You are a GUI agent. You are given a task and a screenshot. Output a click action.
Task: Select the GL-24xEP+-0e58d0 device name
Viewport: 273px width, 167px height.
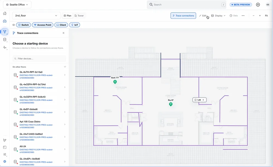coord(30,159)
